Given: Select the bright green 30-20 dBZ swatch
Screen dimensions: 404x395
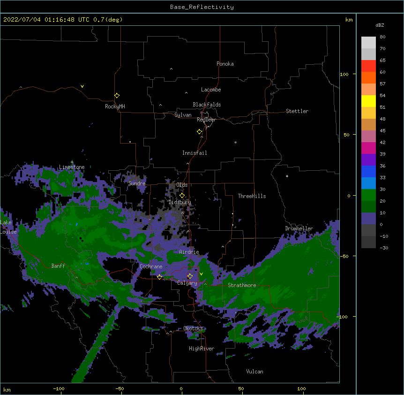Looking at the screenshot, I should click(368, 195).
